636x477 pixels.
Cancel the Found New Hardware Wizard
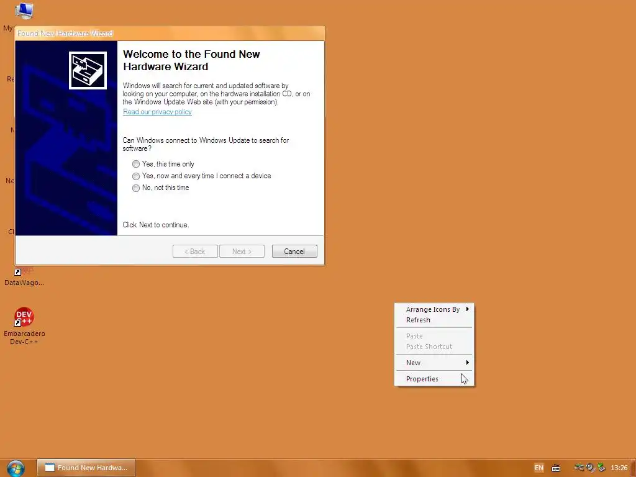pos(294,251)
